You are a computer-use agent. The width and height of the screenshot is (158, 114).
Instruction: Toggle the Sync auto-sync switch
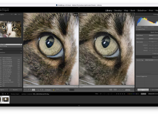(x=136, y=90)
